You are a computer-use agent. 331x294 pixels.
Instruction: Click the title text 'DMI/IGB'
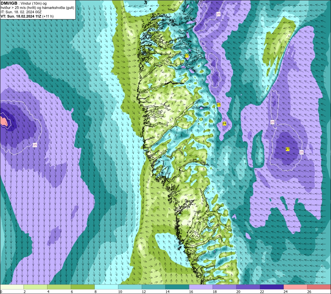click(x=9, y=3)
